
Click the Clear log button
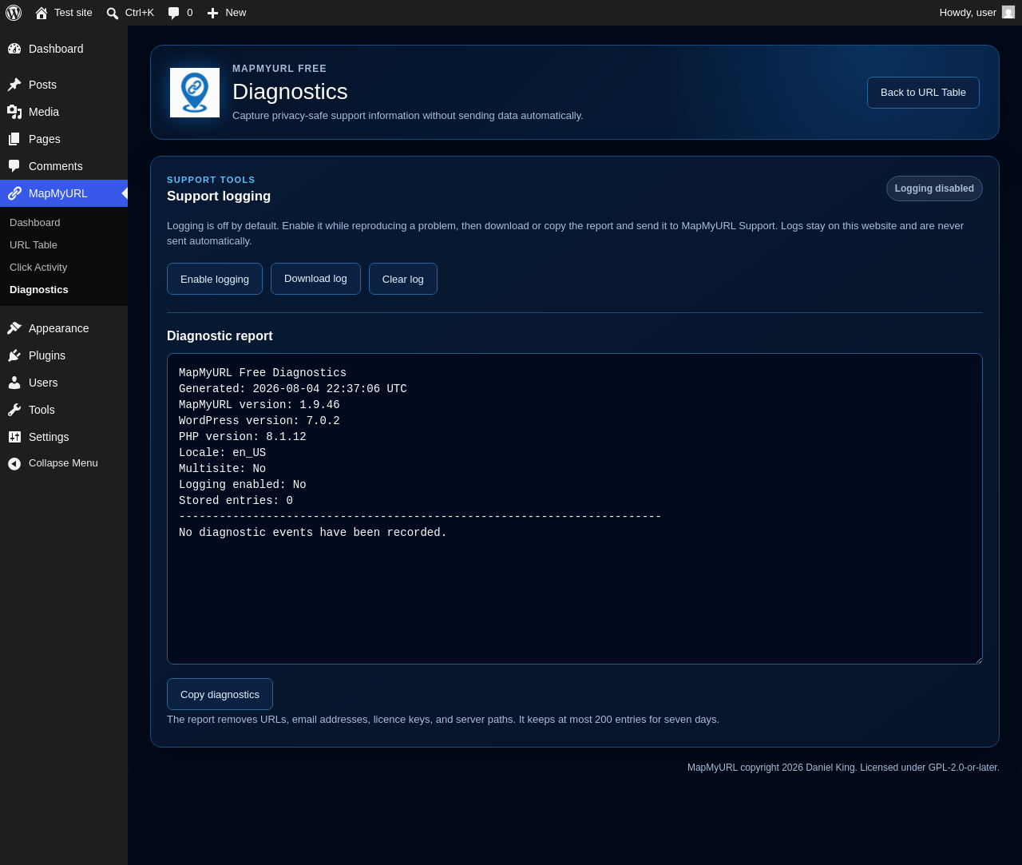(403, 279)
